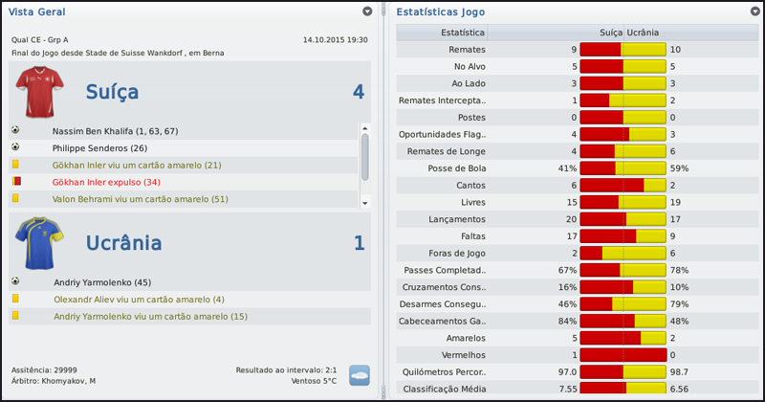Click the Switzerland red shirt icon

pos(38,92)
